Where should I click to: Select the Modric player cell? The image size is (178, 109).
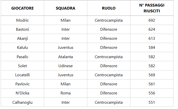[22, 20]
